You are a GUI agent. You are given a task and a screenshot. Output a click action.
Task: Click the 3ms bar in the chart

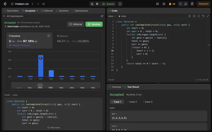point(51,74)
